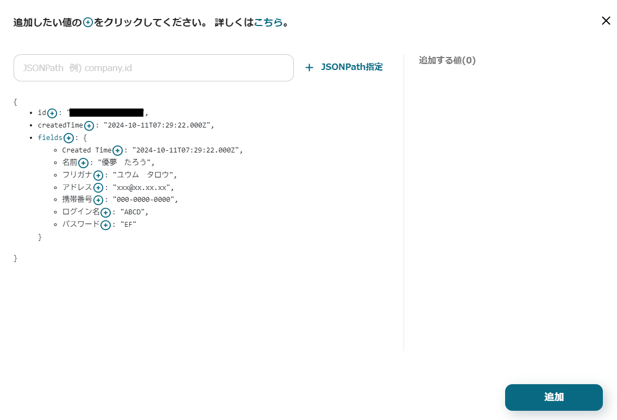Image resolution: width=617 pixels, height=420 pixels.
Task: Add the fields object via plus icon
Action: pyautogui.click(x=68, y=138)
